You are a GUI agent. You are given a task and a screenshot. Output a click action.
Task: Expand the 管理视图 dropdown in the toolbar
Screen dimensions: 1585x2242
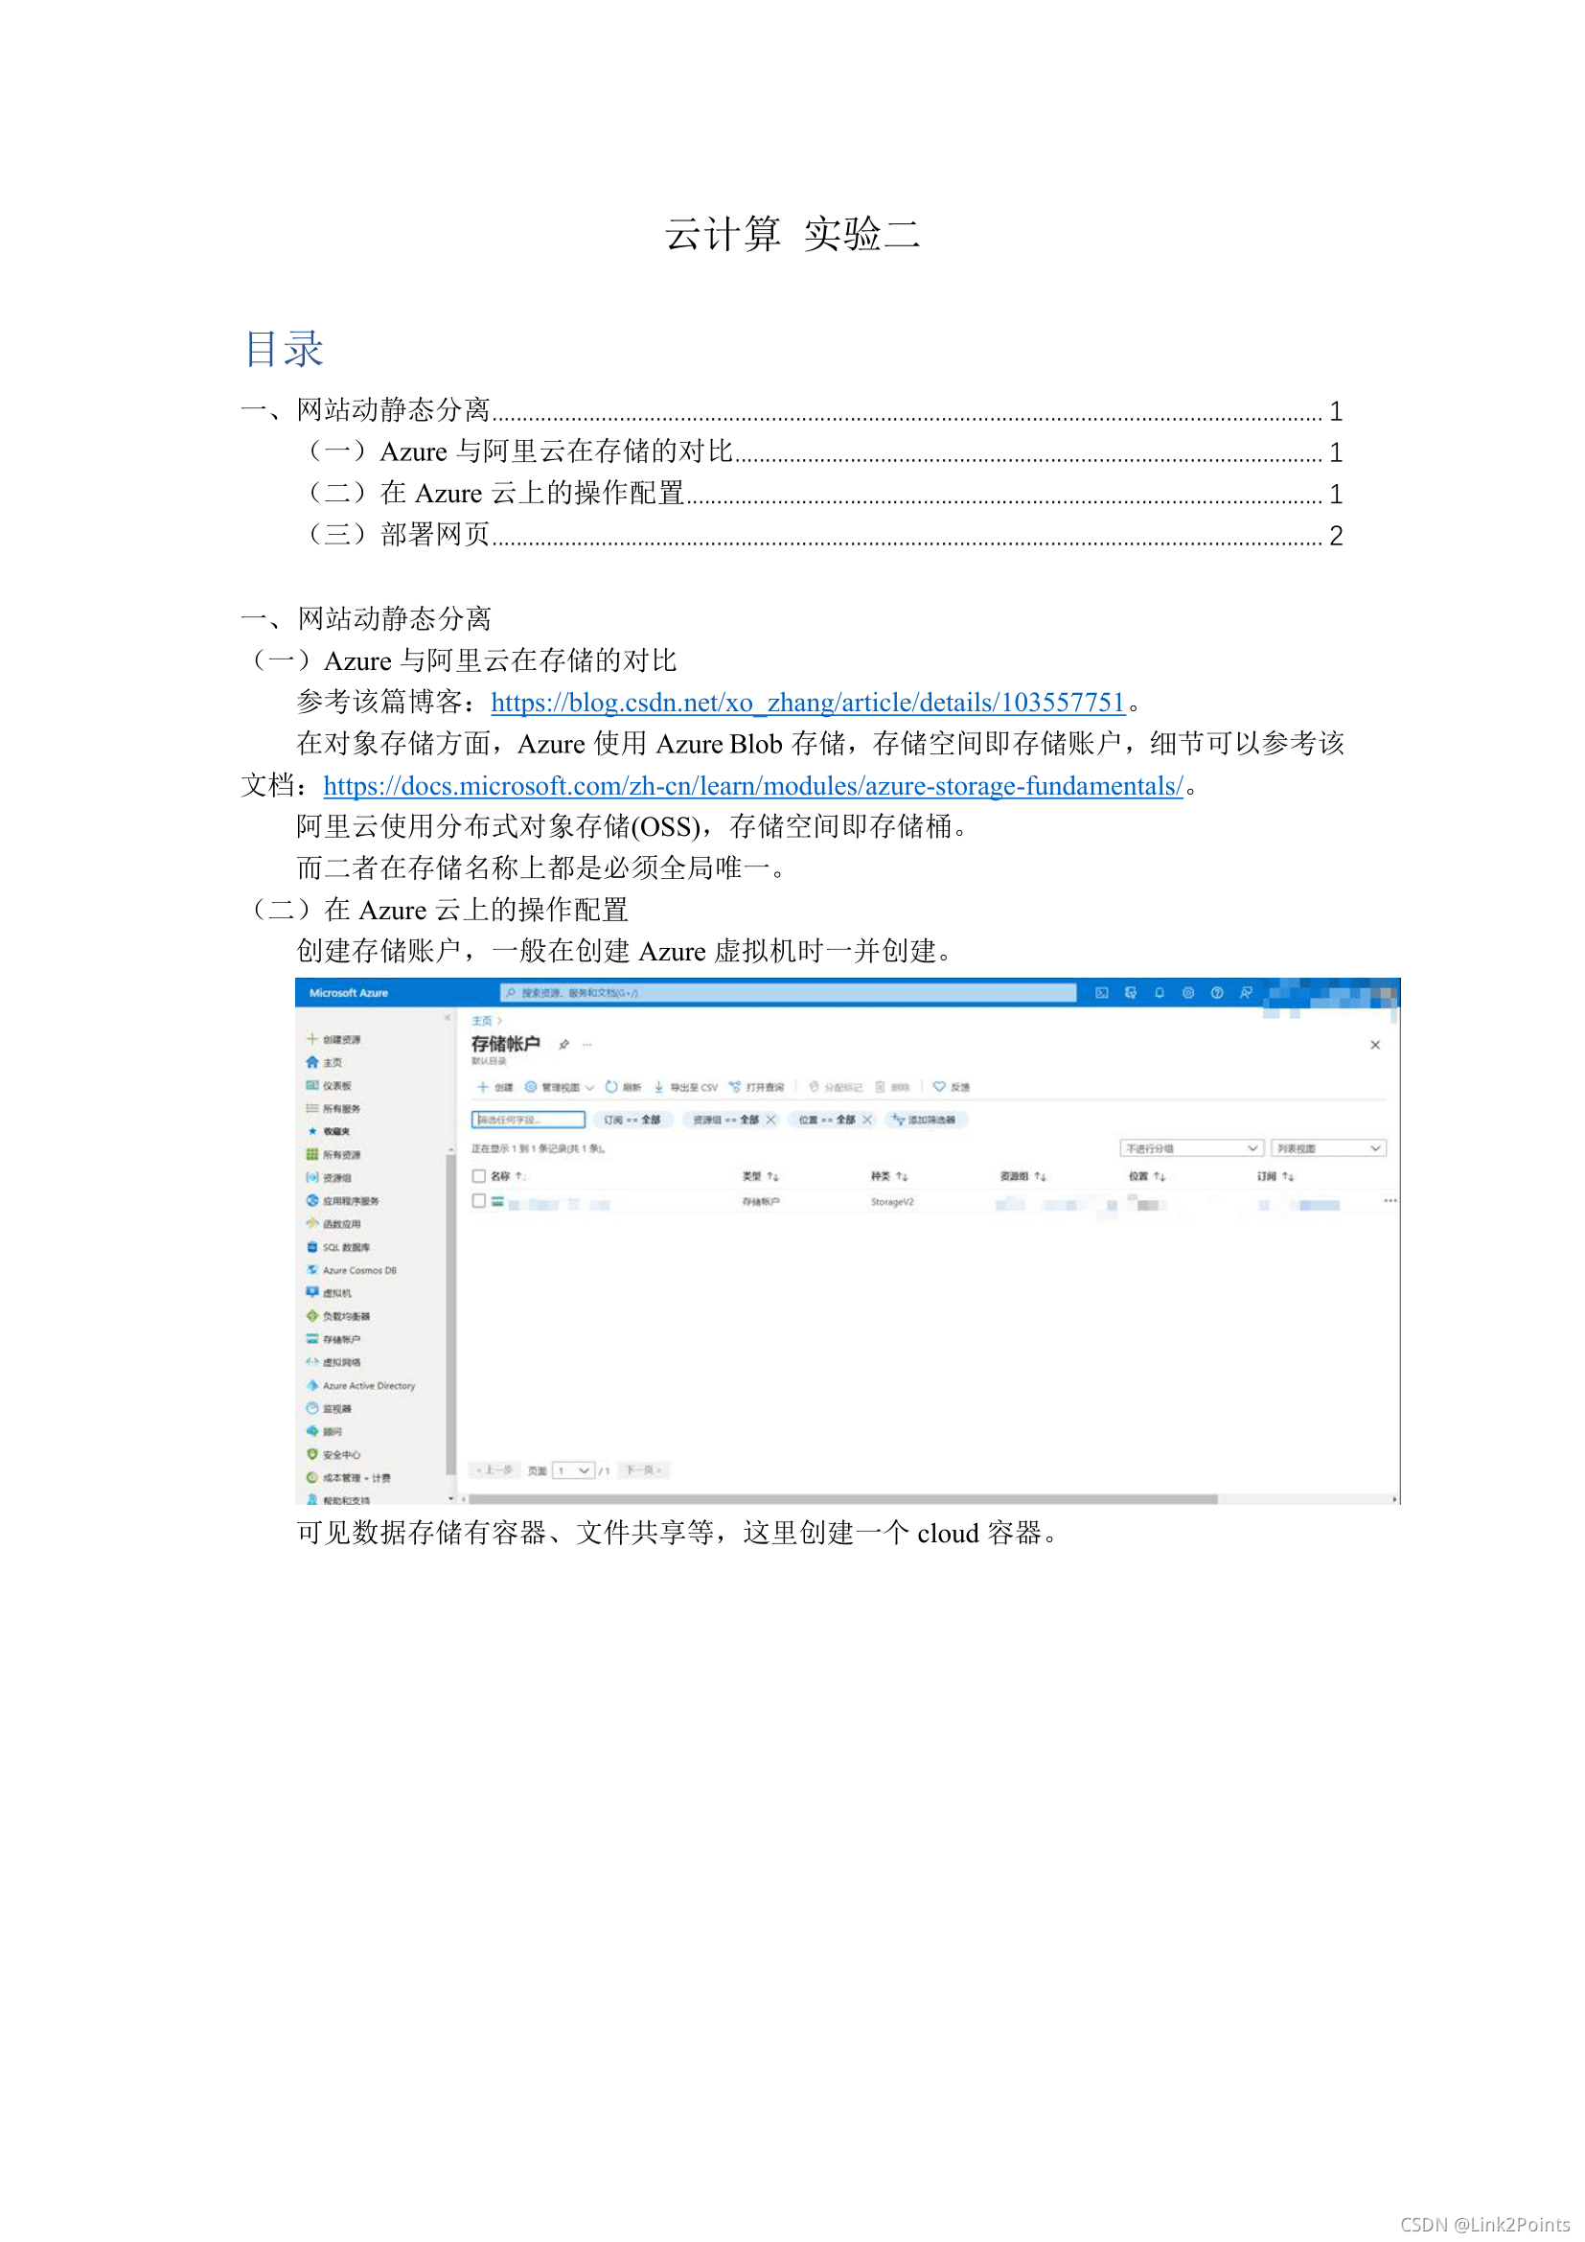tap(560, 1087)
